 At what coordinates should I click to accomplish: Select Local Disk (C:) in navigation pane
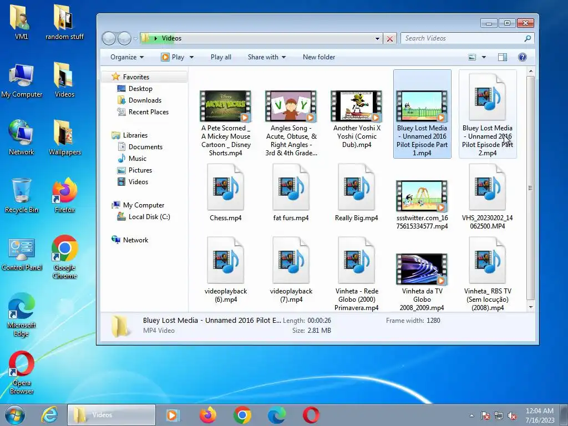[149, 217]
